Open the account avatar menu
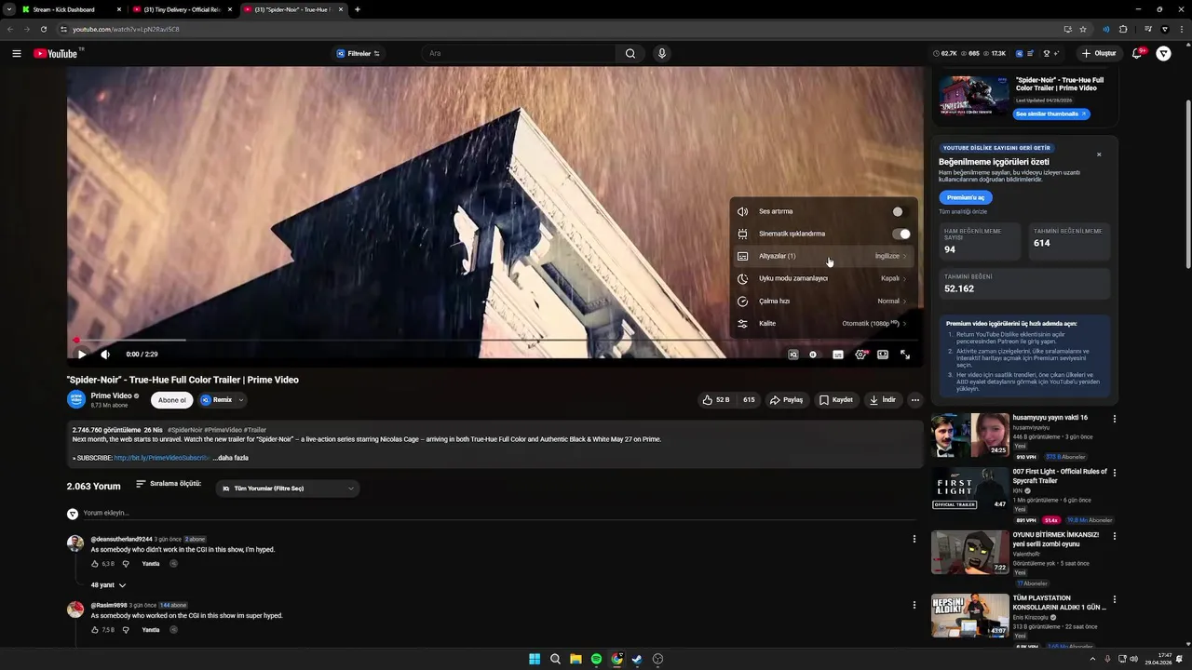Image resolution: width=1192 pixels, height=670 pixels. tap(1164, 53)
